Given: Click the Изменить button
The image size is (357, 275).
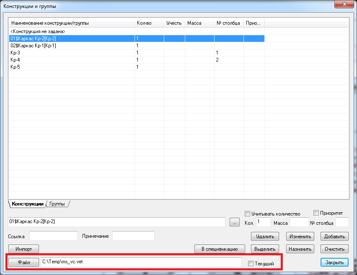Looking at the screenshot, I should pos(300,236).
